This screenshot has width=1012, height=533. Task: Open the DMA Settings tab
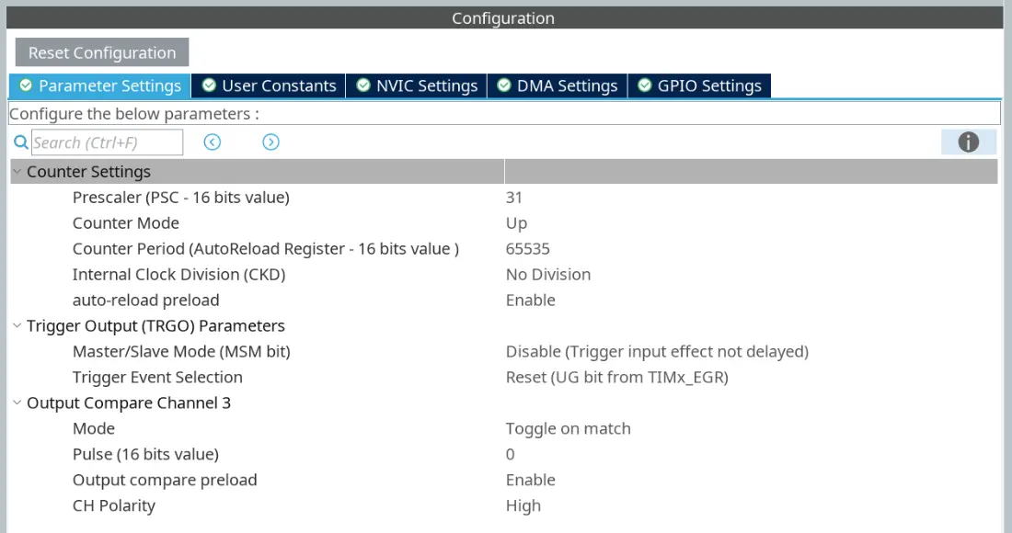click(x=558, y=85)
